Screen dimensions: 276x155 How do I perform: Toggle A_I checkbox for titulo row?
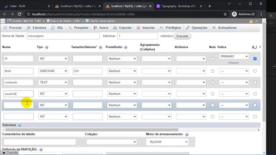tap(255, 71)
